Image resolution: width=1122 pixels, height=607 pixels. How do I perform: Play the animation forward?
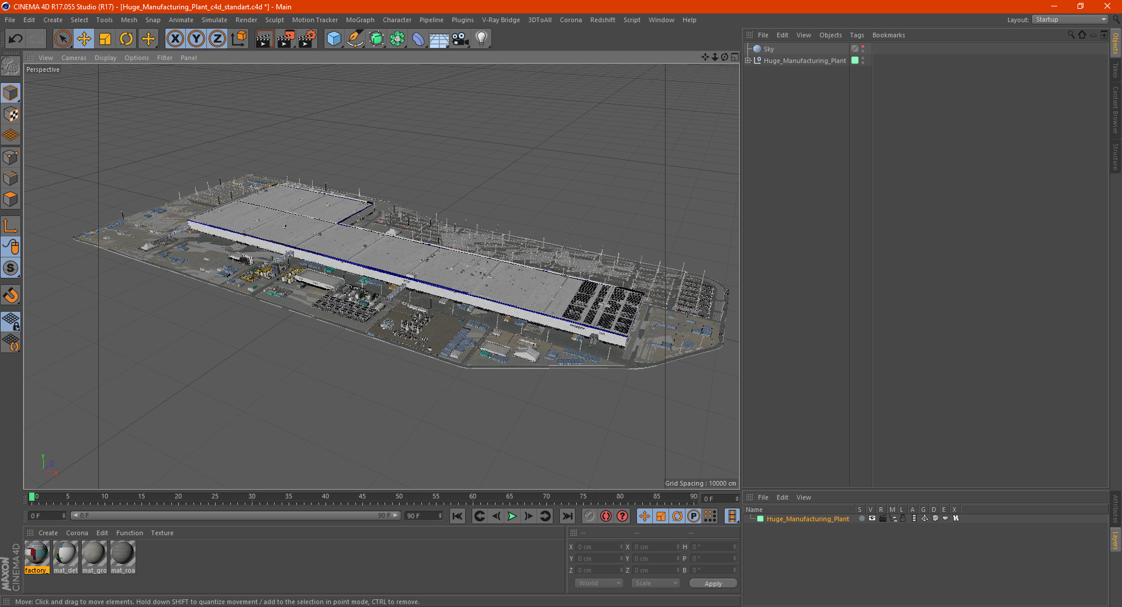click(512, 516)
